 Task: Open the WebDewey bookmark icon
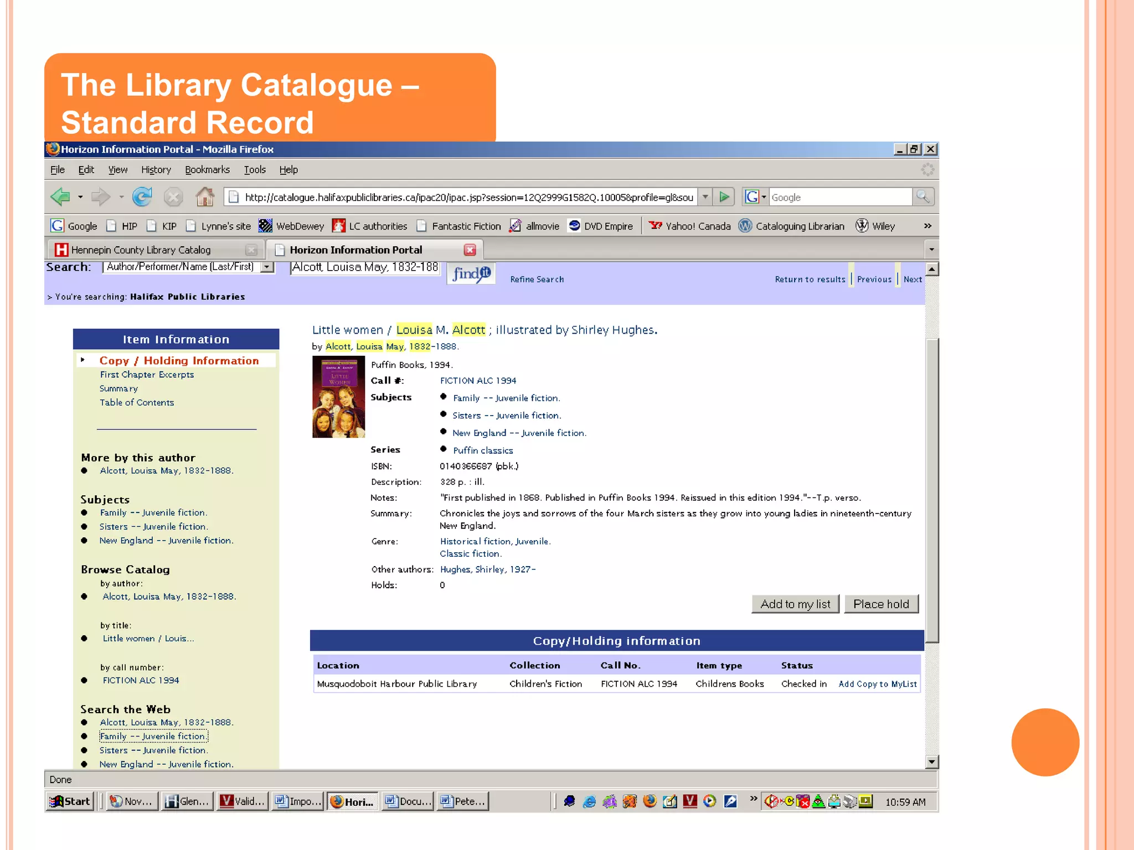tap(266, 226)
